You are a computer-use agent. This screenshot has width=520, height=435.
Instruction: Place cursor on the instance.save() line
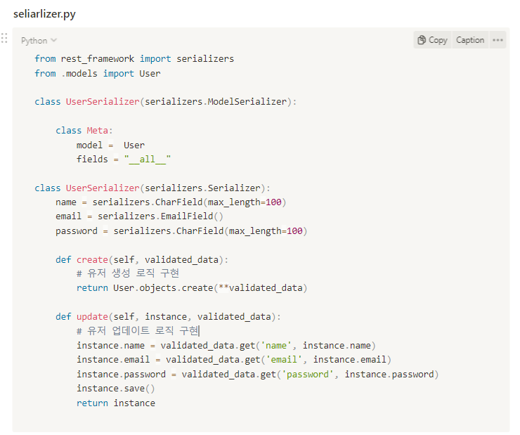(x=116, y=389)
